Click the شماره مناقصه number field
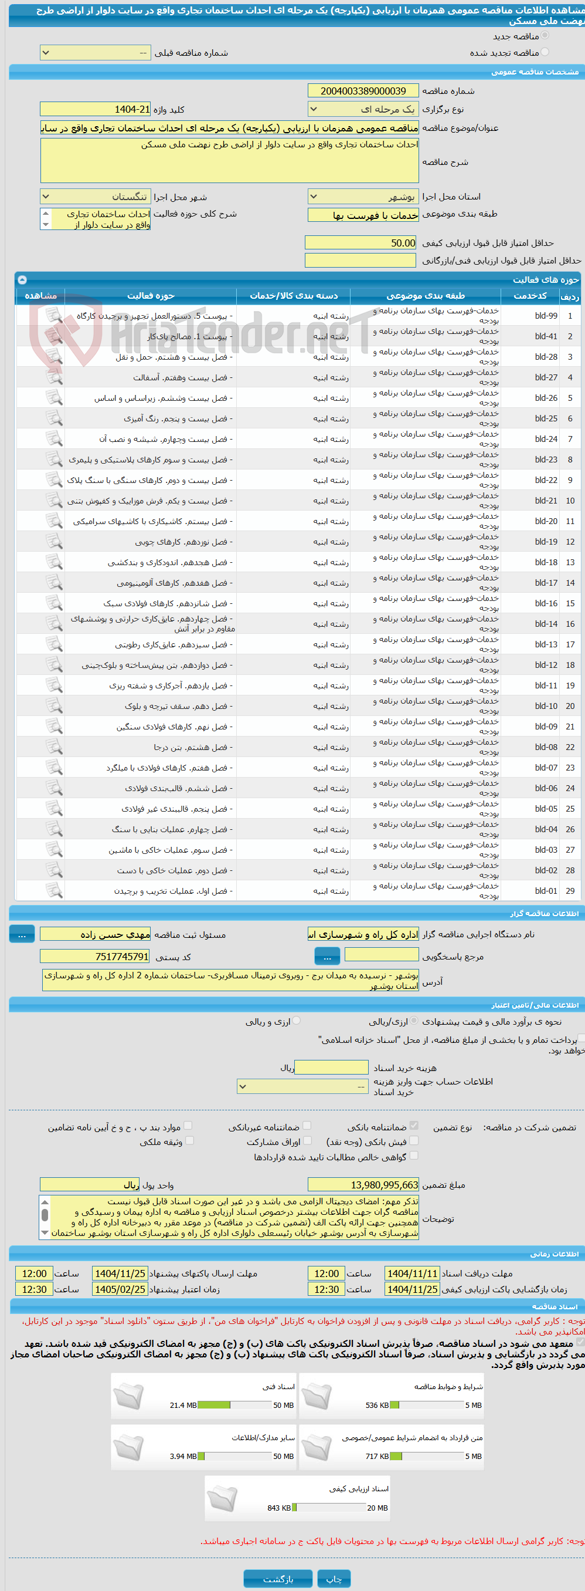The height and width of the screenshot is (1591, 585). coord(363,91)
